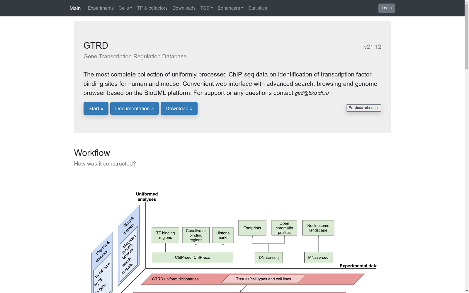Click the Reports & analytics panel label

click(102, 251)
